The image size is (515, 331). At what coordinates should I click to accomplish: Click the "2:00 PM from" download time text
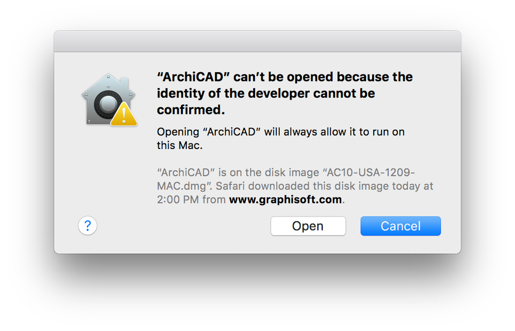[191, 200]
